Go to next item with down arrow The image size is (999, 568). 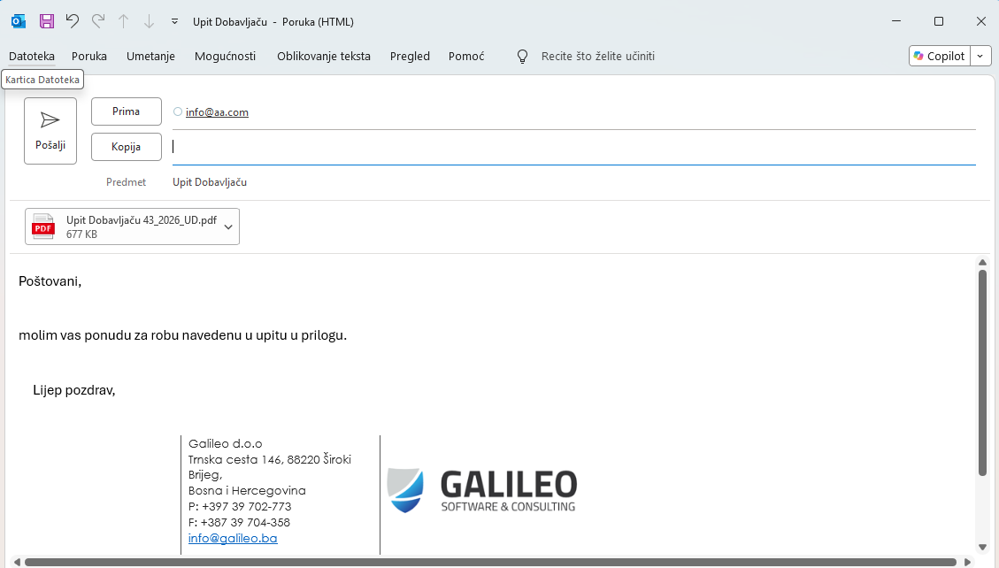pyautogui.click(x=149, y=21)
